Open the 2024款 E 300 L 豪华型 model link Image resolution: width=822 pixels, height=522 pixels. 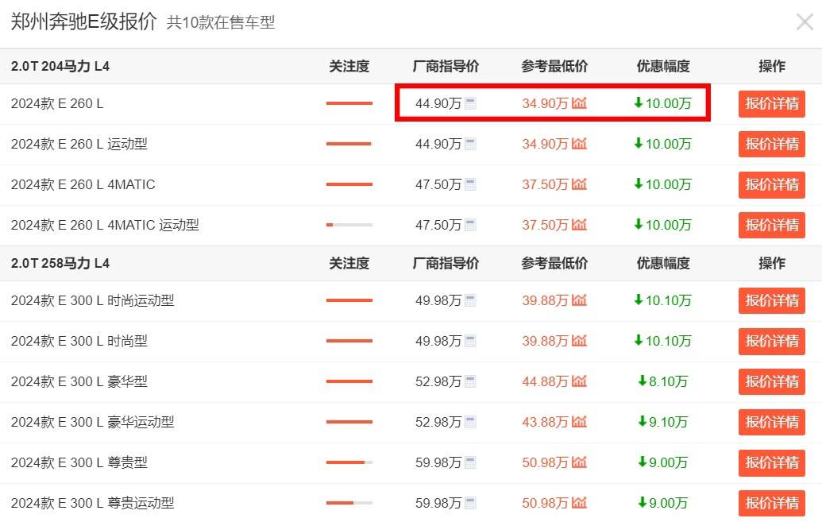(79, 381)
